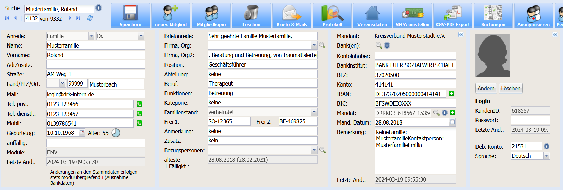Collapse the bank panel with double-arrow
563x190 pixels.
click(461, 35)
